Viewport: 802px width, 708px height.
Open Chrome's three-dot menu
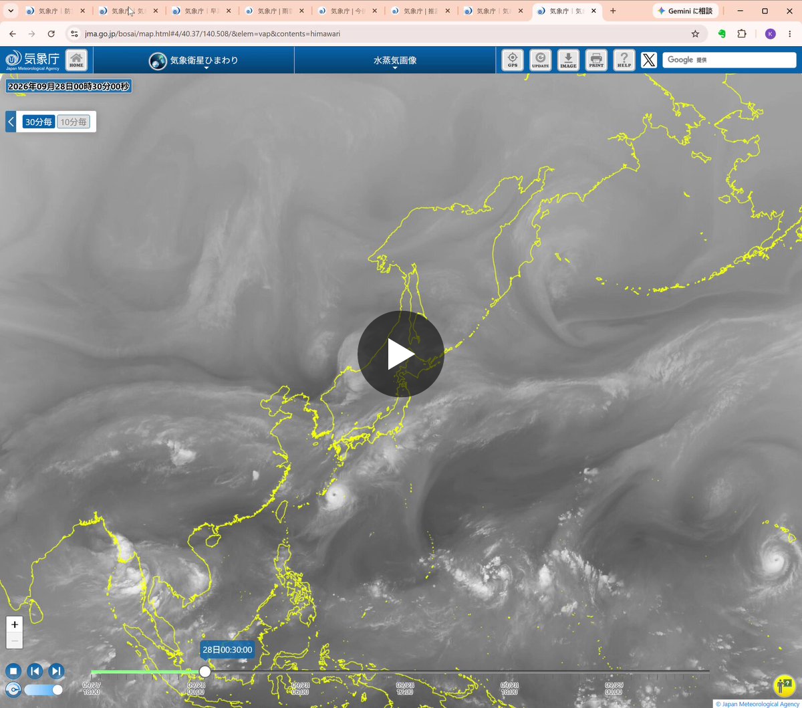[790, 33]
